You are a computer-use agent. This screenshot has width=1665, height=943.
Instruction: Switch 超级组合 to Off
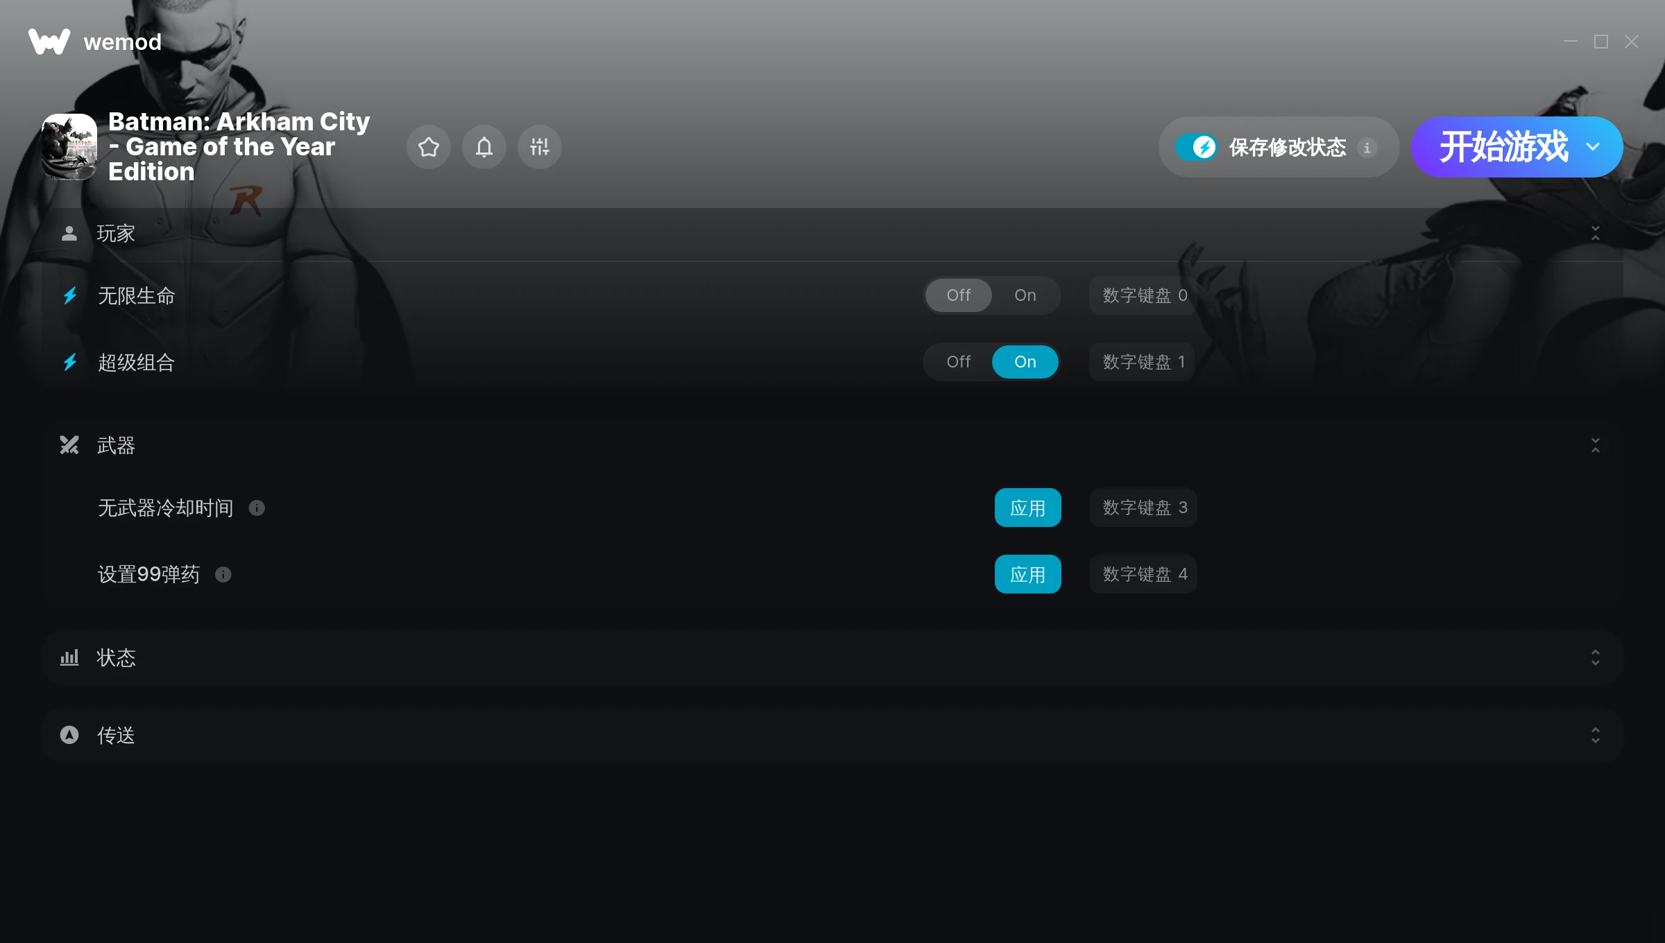coord(958,362)
